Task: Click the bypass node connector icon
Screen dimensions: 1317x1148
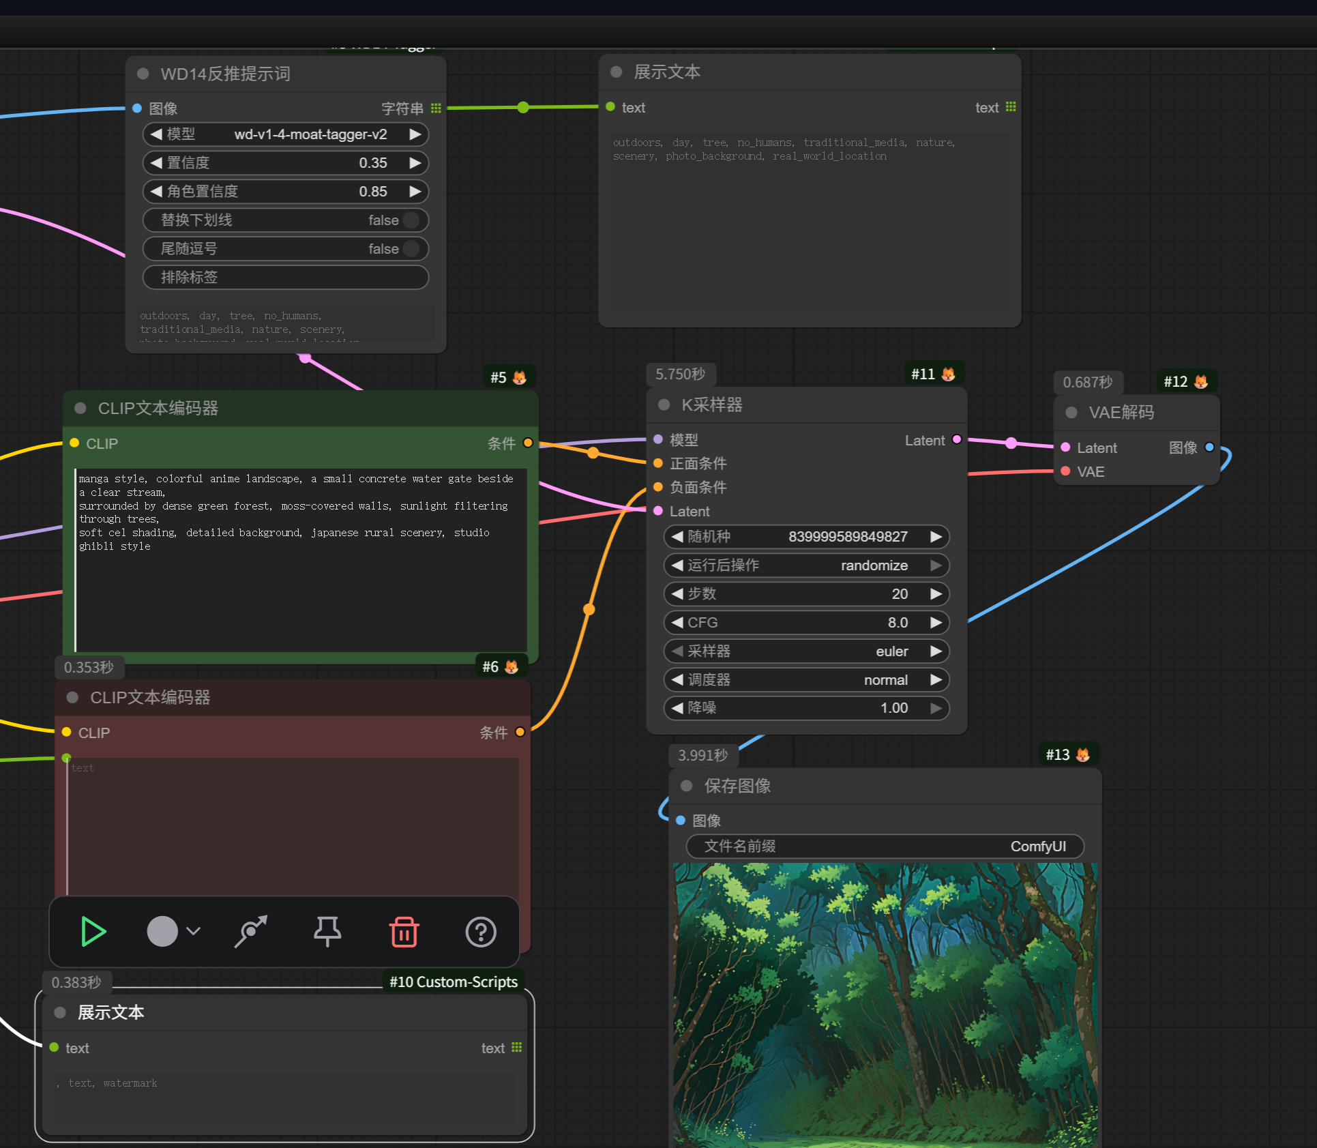Action: (250, 932)
